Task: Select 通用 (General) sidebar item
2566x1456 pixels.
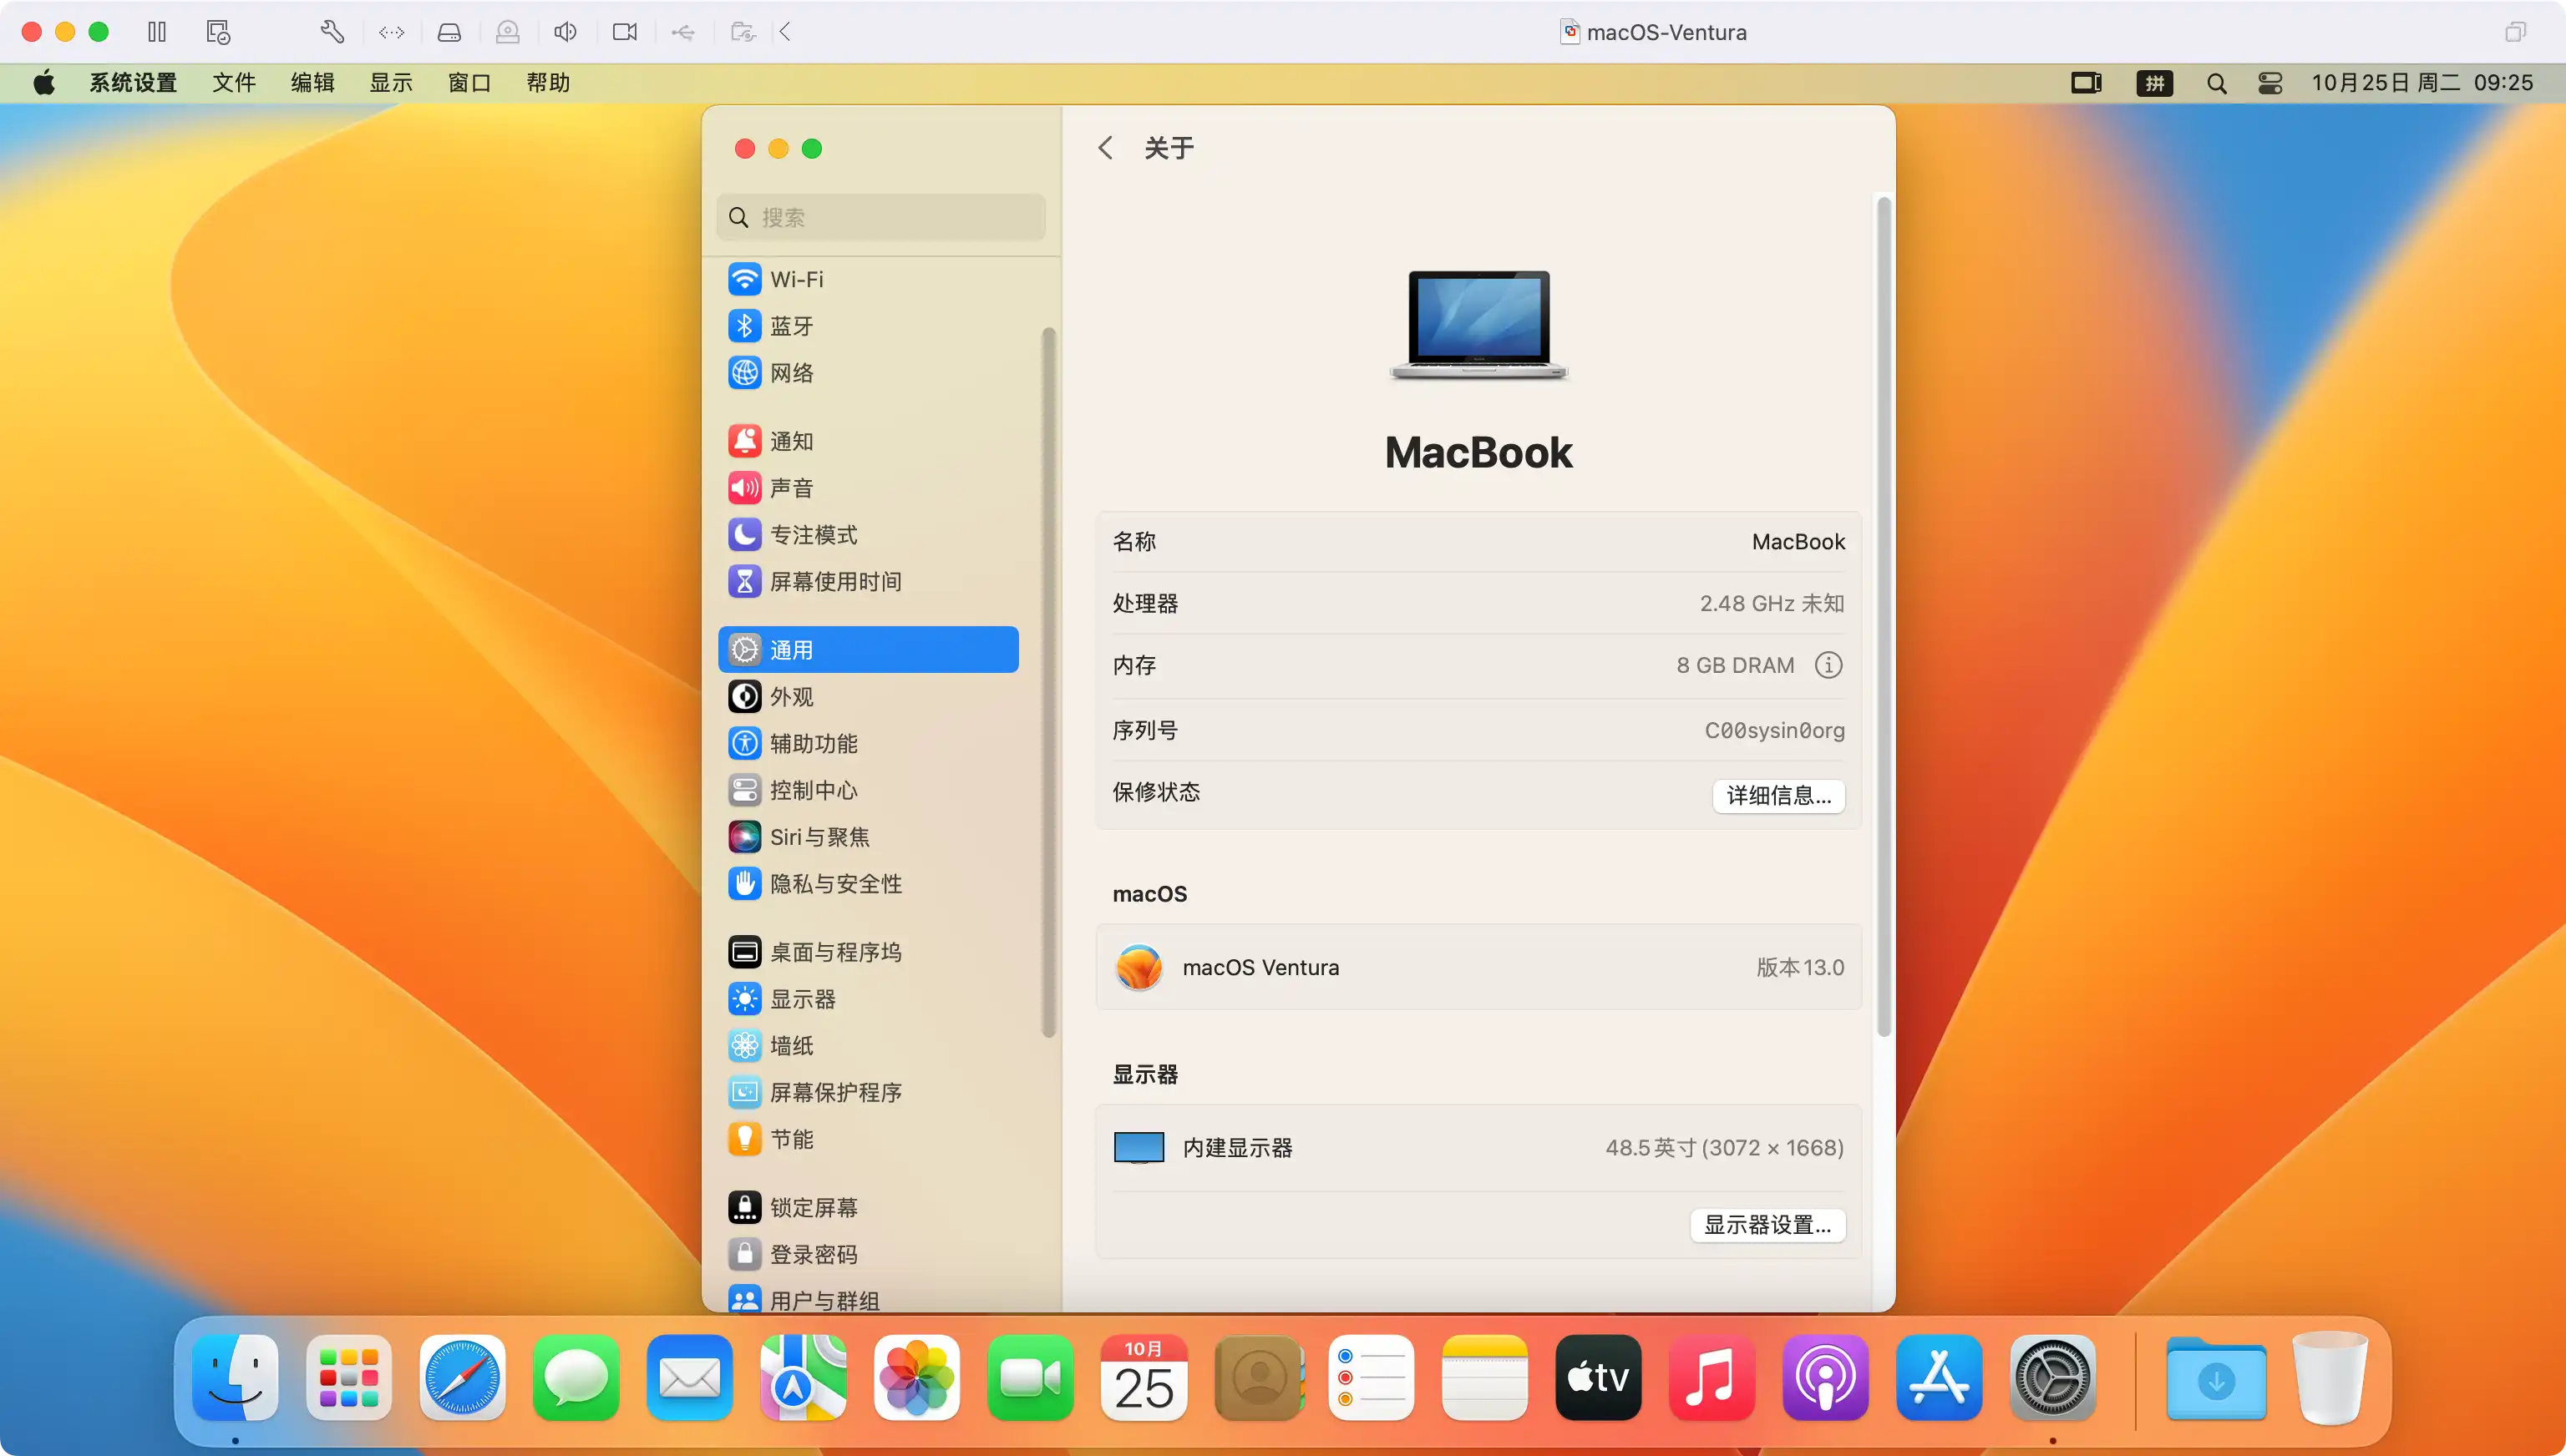Action: pos(870,650)
